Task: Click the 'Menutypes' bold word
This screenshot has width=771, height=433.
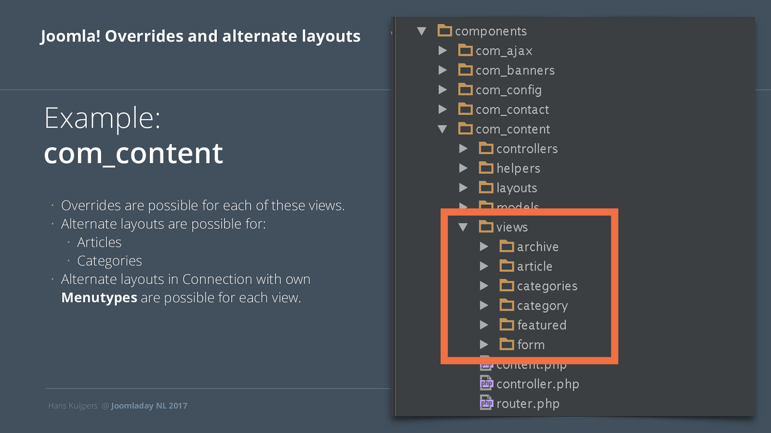Action: pos(99,298)
